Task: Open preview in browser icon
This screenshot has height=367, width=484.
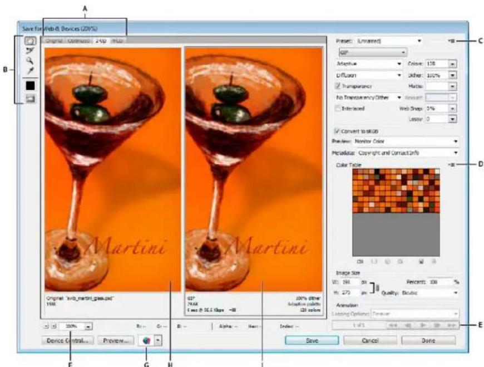Action: tap(147, 340)
